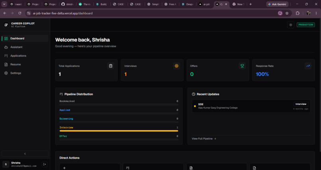
Task: Click the Total Applications stat value 1
Action: [x=60, y=74]
